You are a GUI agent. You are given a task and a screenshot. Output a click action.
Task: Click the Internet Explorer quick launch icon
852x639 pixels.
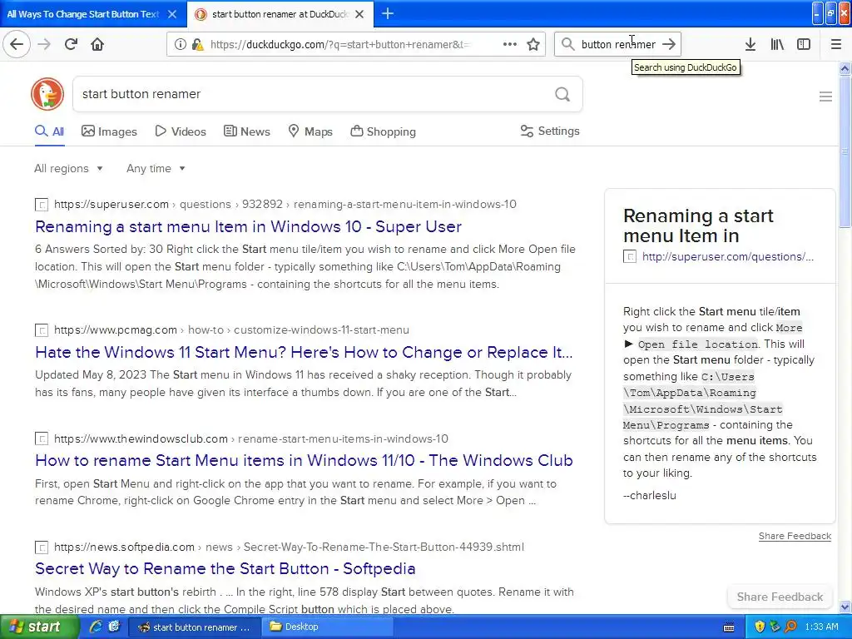click(97, 627)
